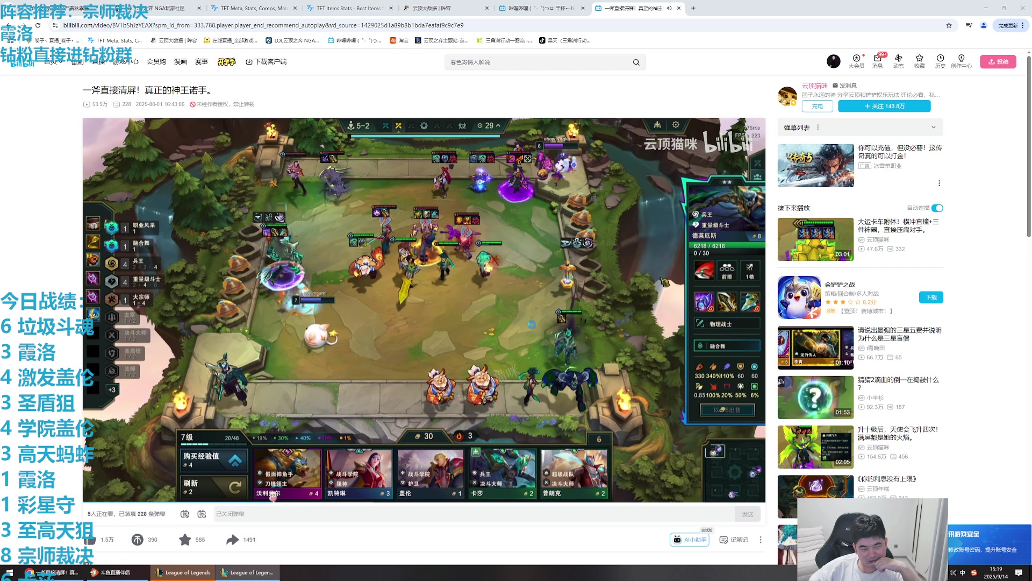Click the pink 投稿 upload button
The width and height of the screenshot is (1032, 581).
point(998,62)
